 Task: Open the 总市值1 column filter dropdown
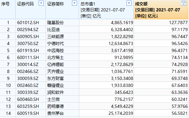point(129,3)
